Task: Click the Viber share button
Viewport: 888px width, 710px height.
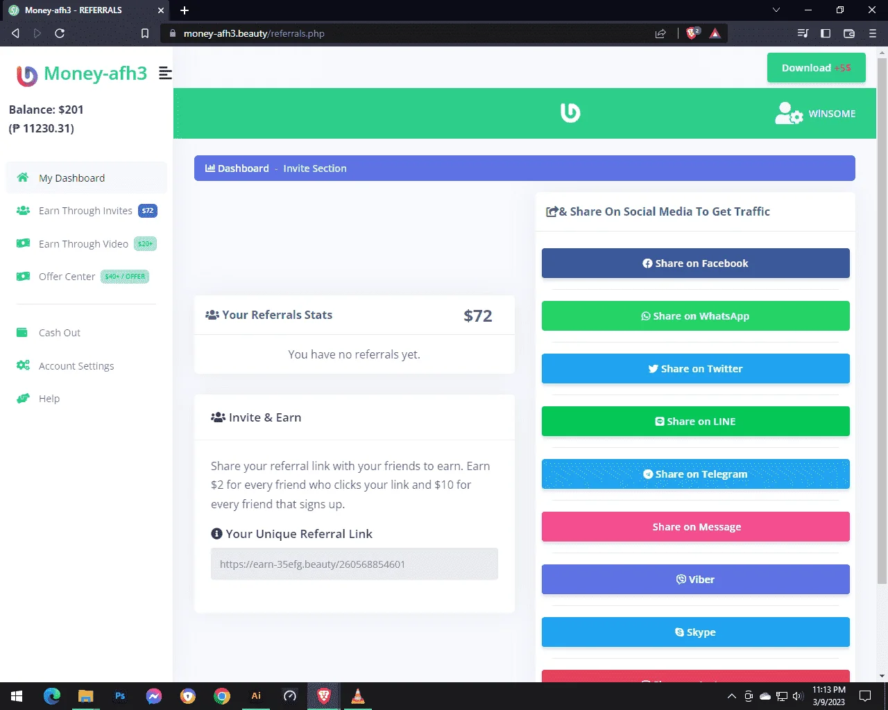Action: [x=695, y=580]
